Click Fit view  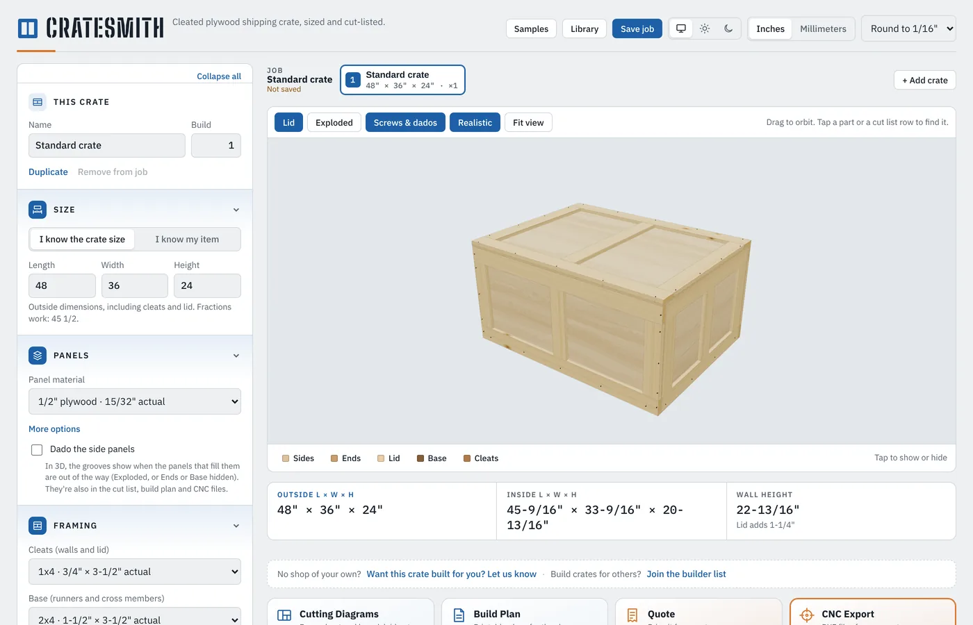[x=528, y=123]
